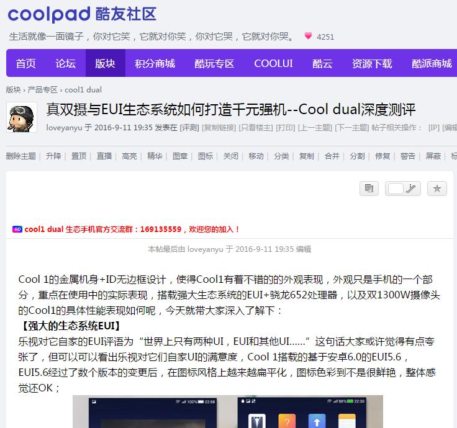Screen dimensions: 457x428
Task: Go to [下一主题] link
Action: click(x=352, y=128)
